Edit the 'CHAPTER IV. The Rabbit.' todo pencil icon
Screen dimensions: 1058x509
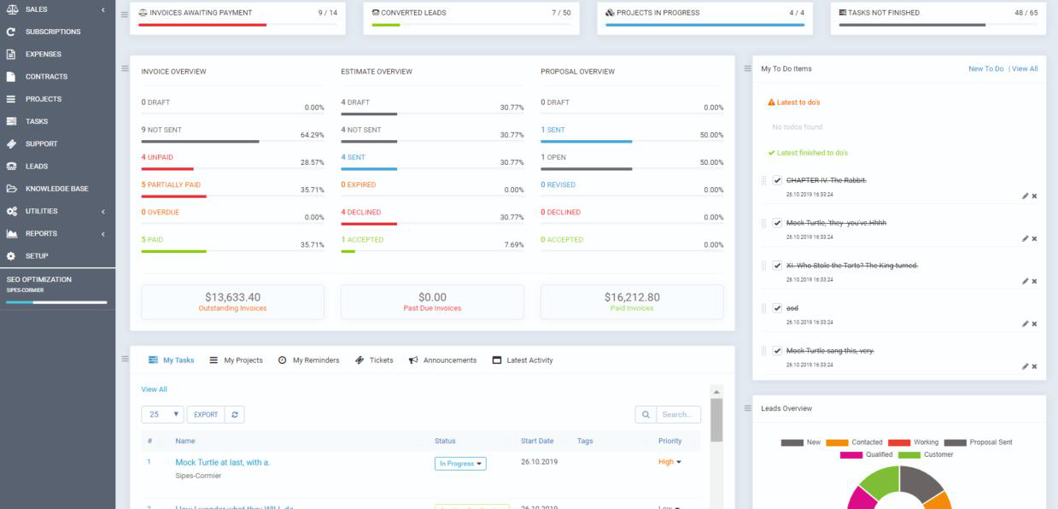tap(1025, 196)
